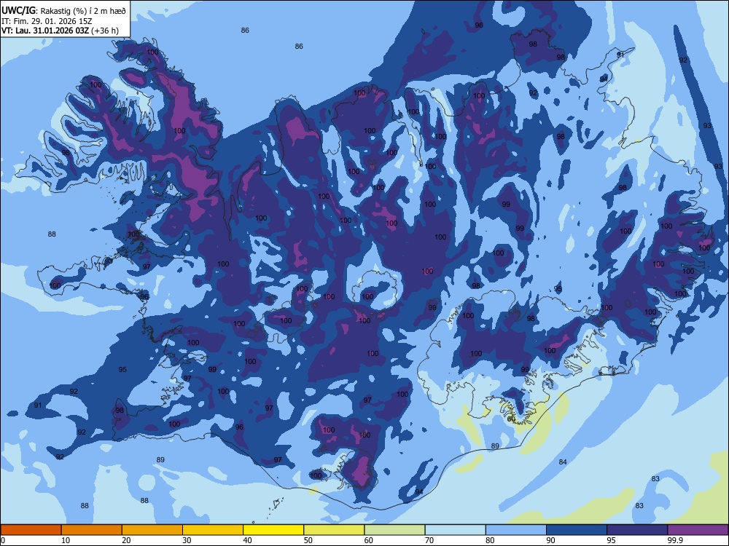This screenshot has height=546, width=729.
Task: Click the '95' tick label on the legend scale
Action: pyautogui.click(x=612, y=540)
